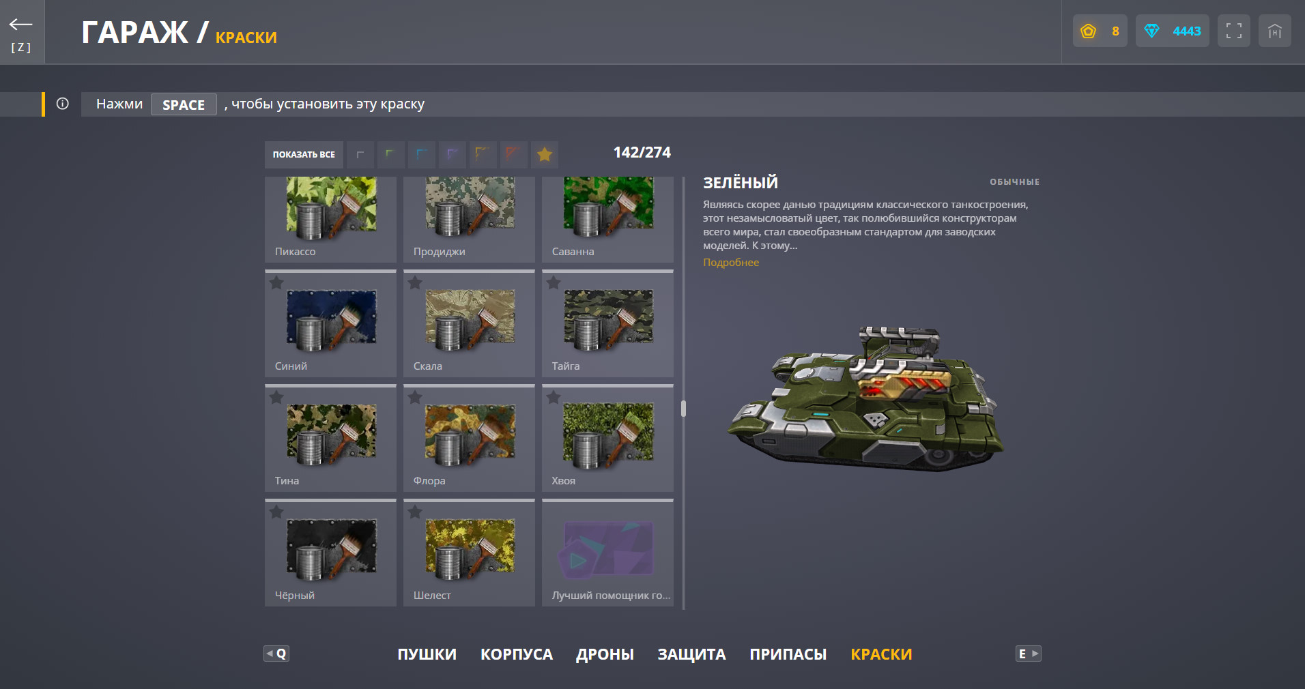The height and width of the screenshot is (689, 1305).
Task: Click the green tank preview
Action: pyautogui.click(x=865, y=399)
